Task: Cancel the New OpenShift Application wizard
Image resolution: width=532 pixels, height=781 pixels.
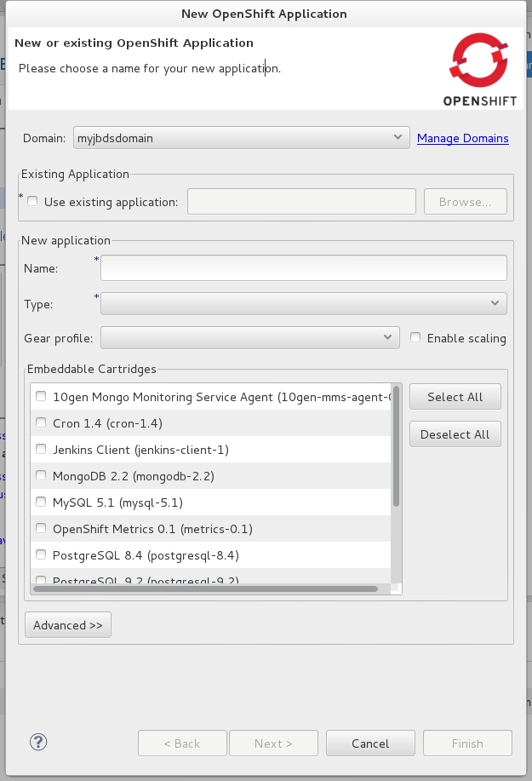Action: point(370,744)
